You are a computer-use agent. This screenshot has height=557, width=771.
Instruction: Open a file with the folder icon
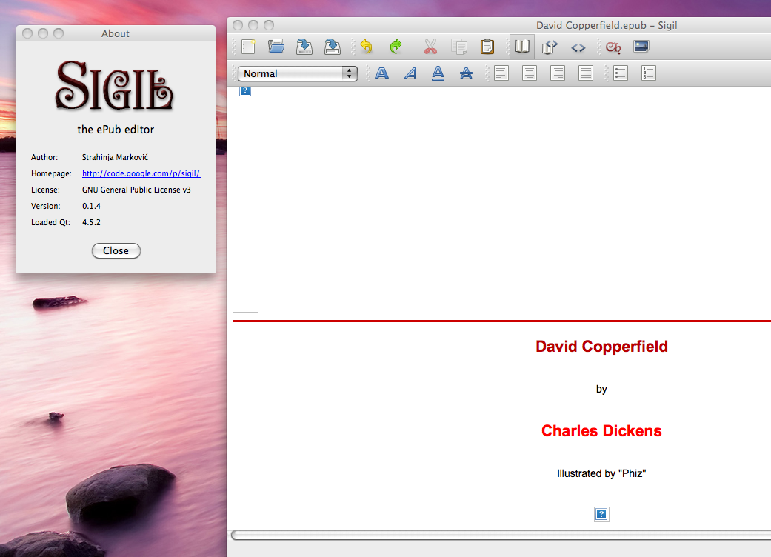pyautogui.click(x=276, y=47)
